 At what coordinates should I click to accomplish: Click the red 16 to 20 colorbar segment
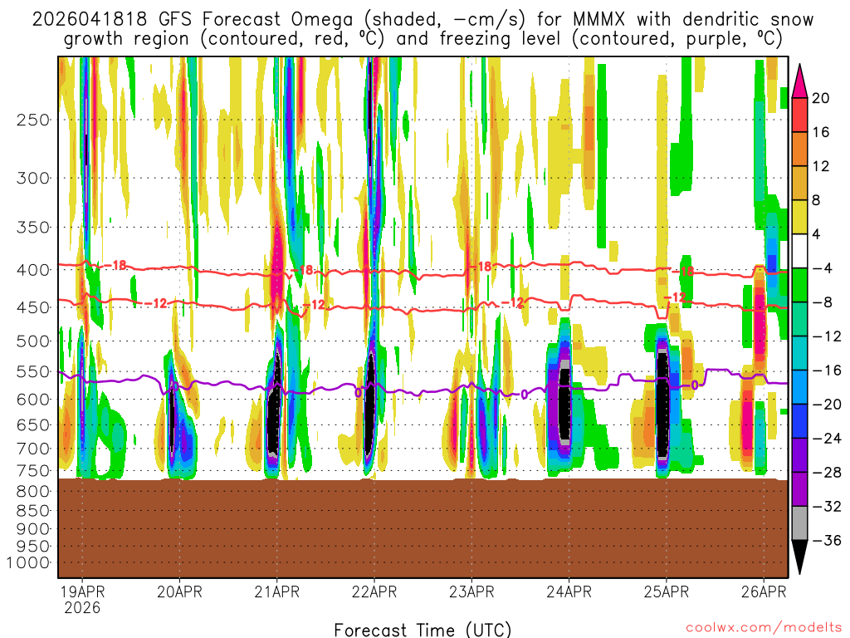click(800, 115)
